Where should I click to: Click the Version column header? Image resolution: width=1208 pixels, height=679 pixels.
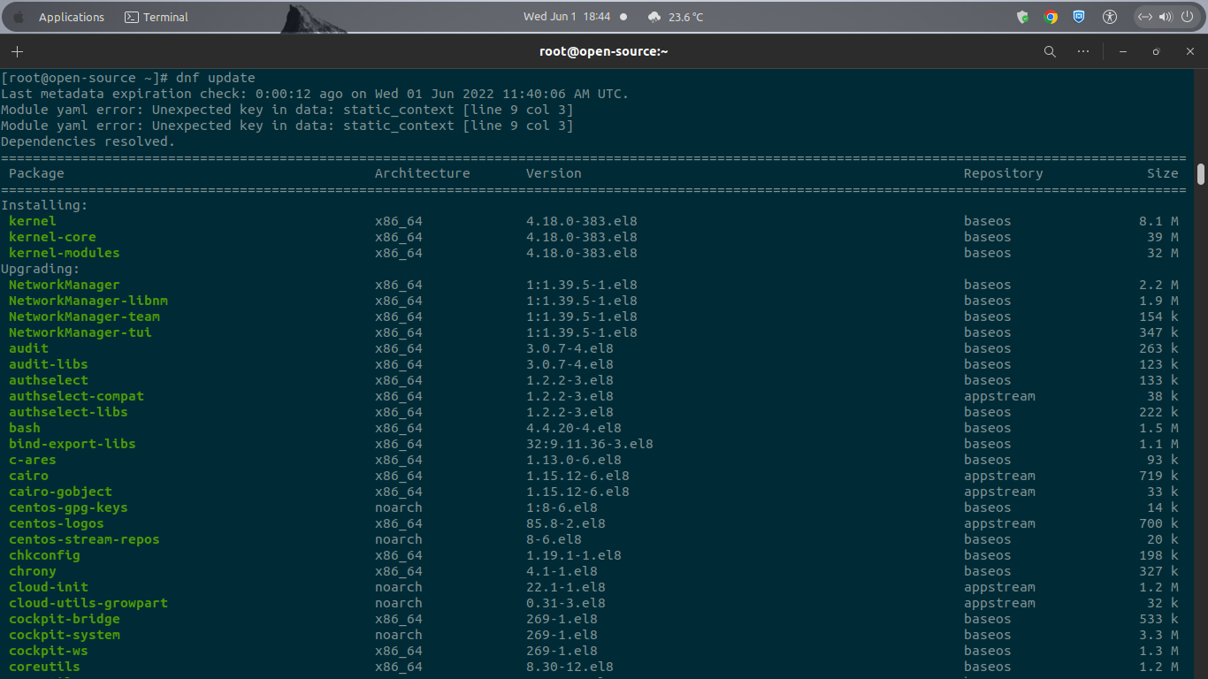coord(554,173)
